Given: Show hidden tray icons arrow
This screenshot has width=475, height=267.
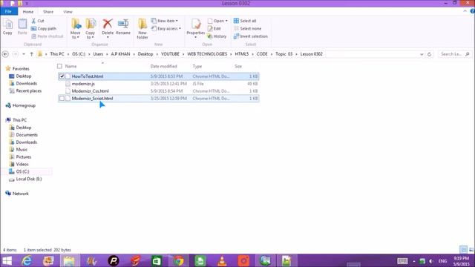Looking at the screenshot, I should pyautogui.click(x=414, y=261).
